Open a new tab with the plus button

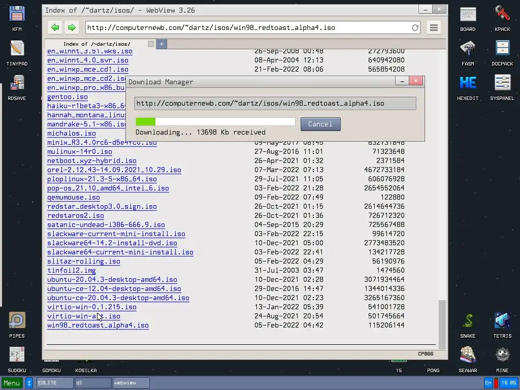tap(161, 44)
